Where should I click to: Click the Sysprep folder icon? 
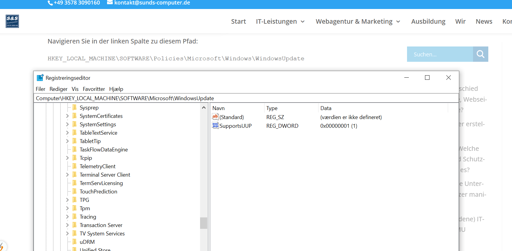tap(75, 107)
